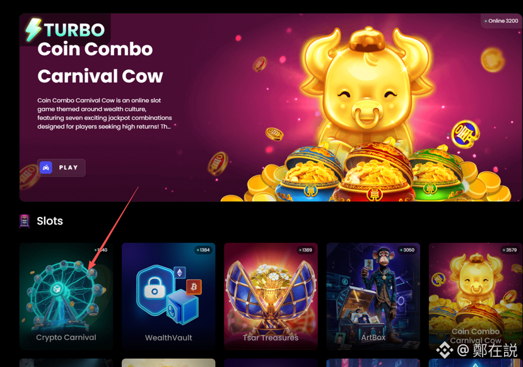Click the 3579 badge on Carnival Cow tile
This screenshot has height=367, width=523.
pyautogui.click(x=510, y=250)
